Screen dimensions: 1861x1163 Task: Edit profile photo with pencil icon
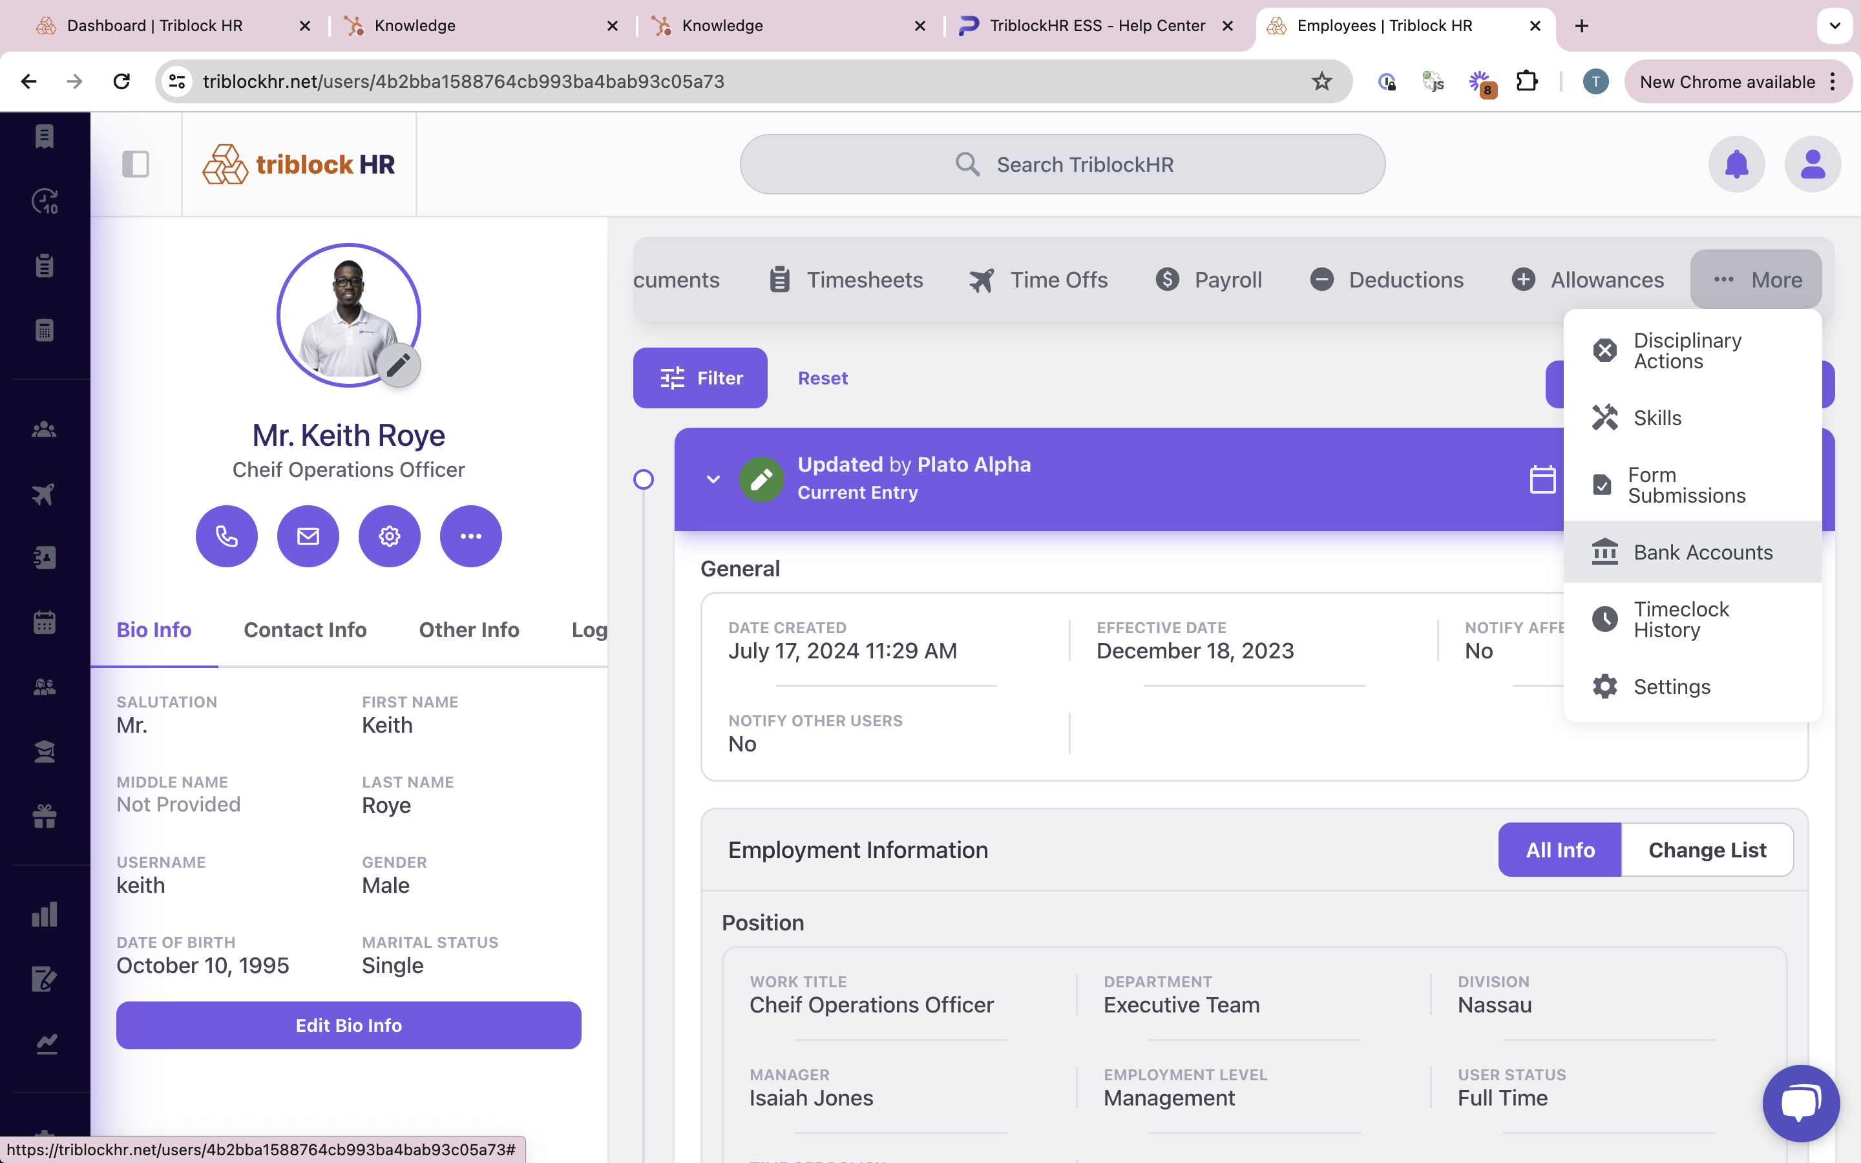click(398, 364)
